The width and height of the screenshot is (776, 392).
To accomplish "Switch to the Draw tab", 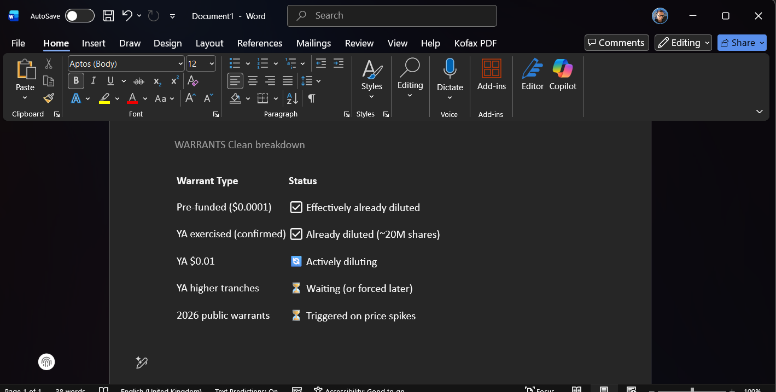I will [130, 43].
